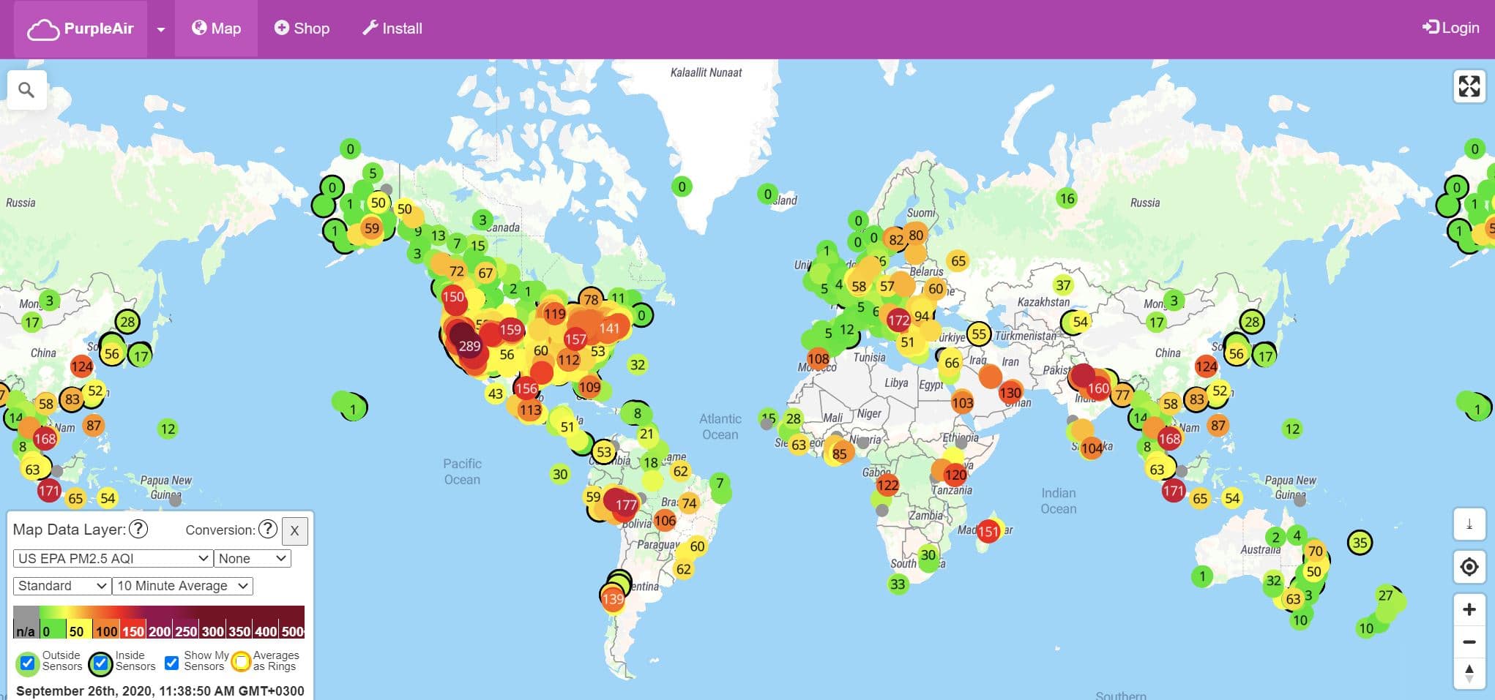1495x700 pixels.
Task: Select the 289 sensor marker in California
Action: pyautogui.click(x=469, y=346)
